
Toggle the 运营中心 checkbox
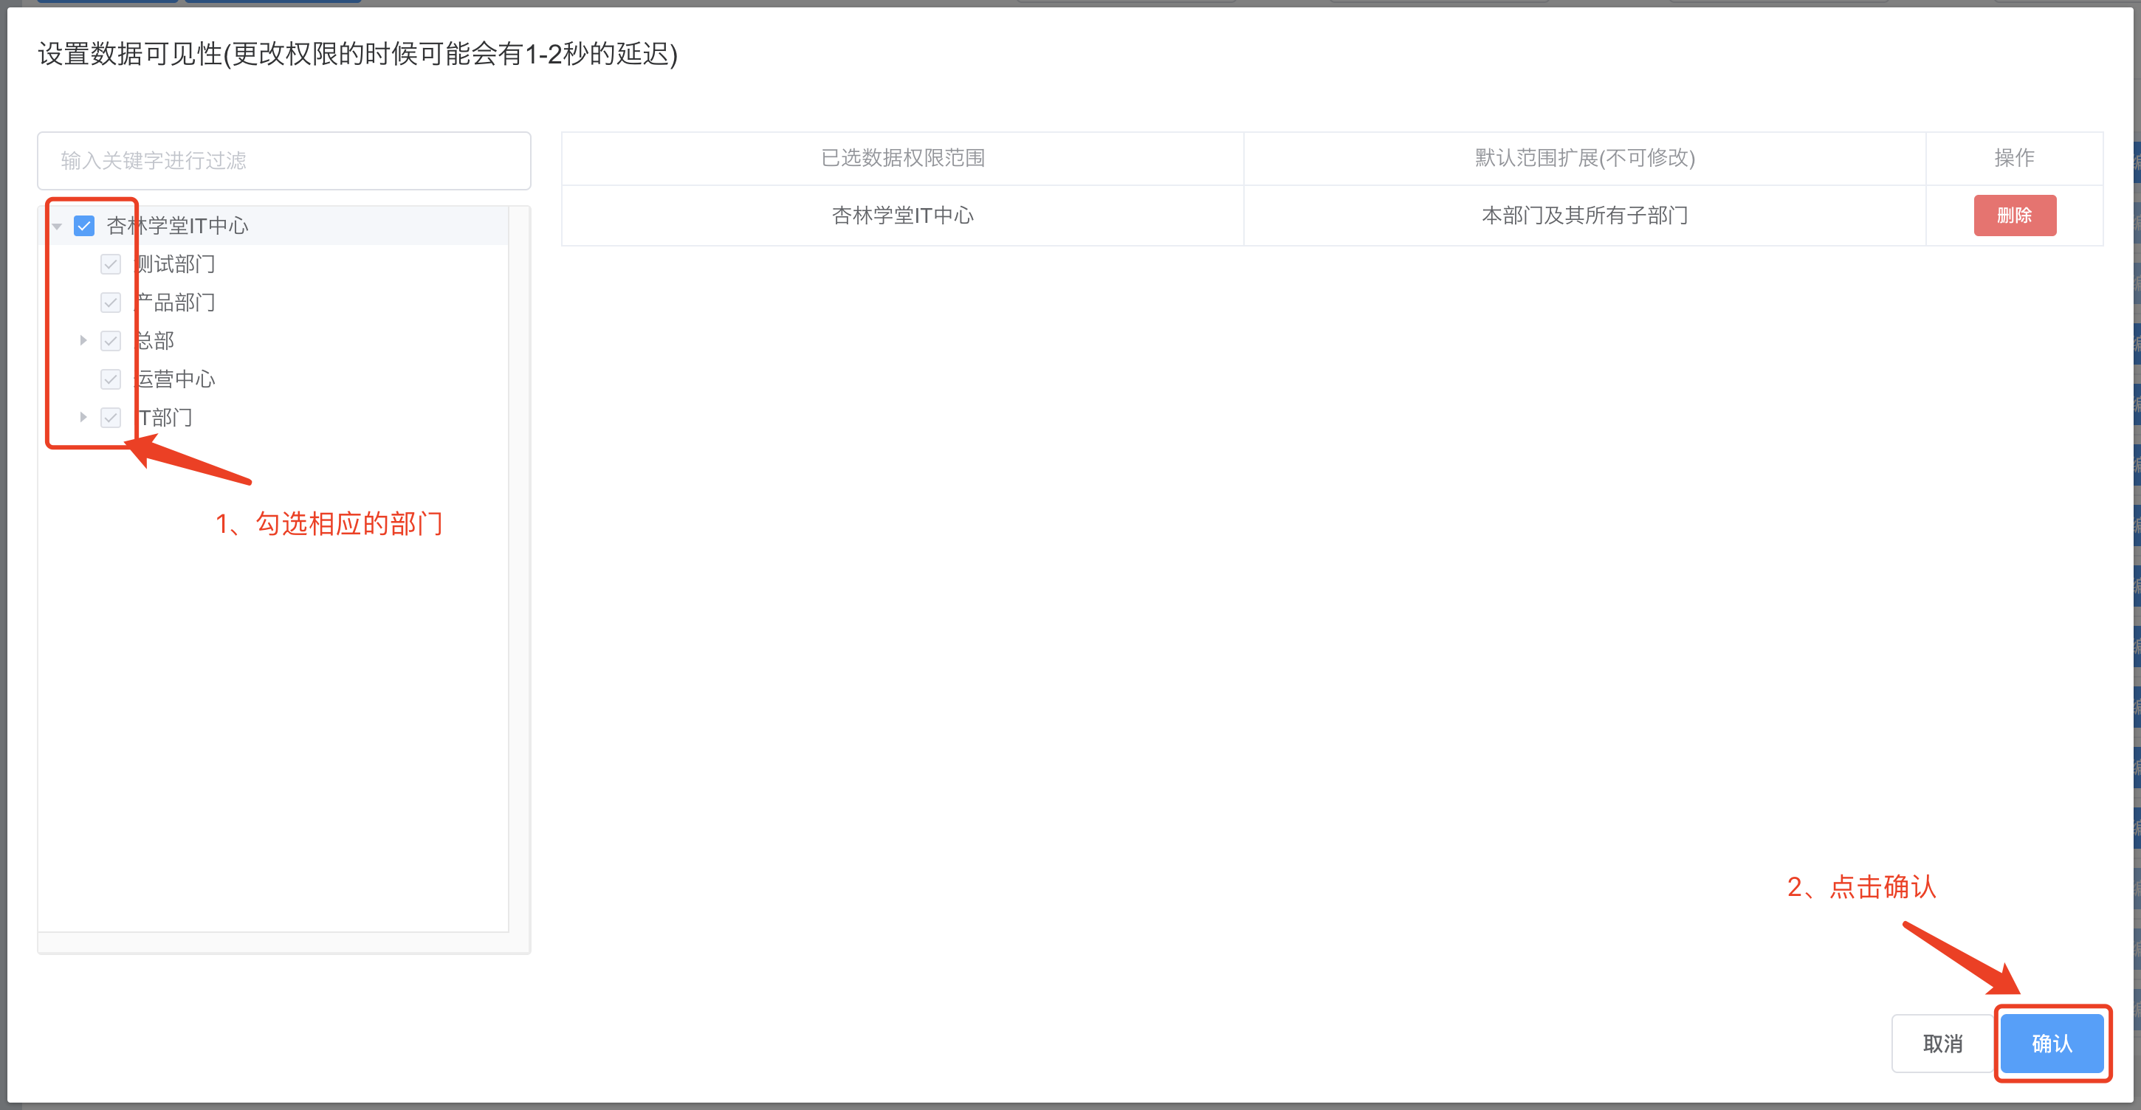pos(111,379)
